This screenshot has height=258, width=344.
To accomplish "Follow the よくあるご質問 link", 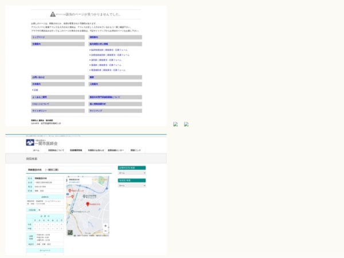I will click(40, 97).
